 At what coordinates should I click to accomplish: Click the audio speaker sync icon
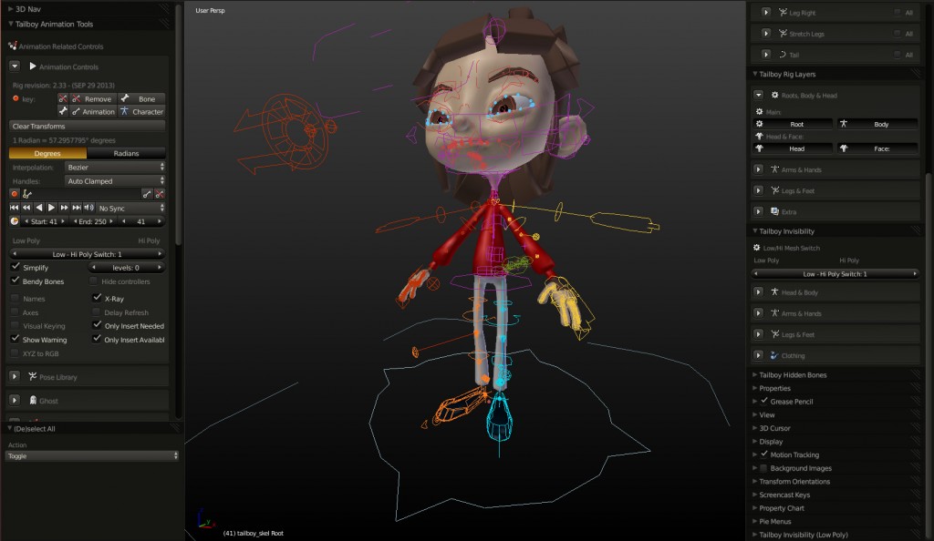click(x=88, y=208)
